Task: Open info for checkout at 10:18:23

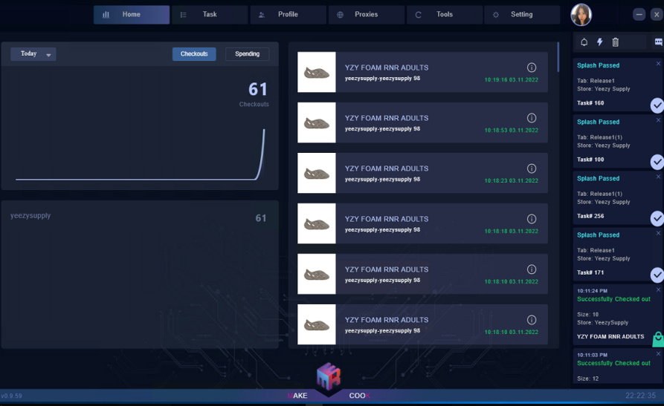Action: point(532,168)
